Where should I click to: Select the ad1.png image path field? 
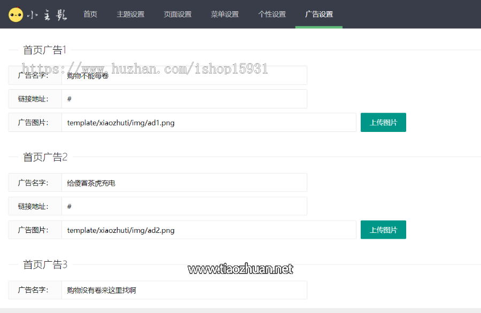[x=208, y=122]
